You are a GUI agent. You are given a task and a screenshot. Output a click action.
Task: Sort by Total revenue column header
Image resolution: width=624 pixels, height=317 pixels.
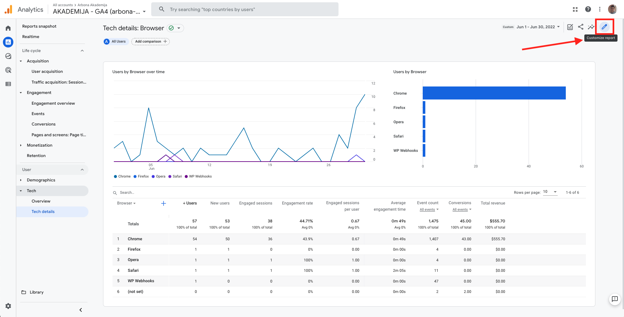493,203
